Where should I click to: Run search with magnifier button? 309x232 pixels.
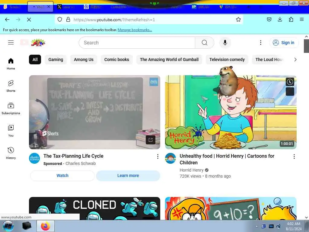(204, 43)
